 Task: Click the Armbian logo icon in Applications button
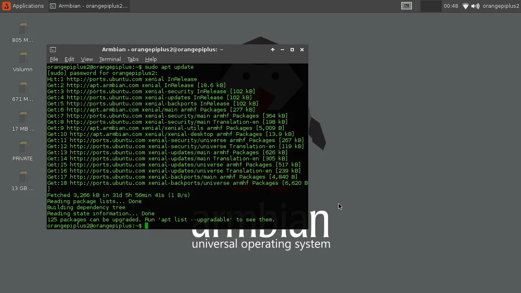6,6
